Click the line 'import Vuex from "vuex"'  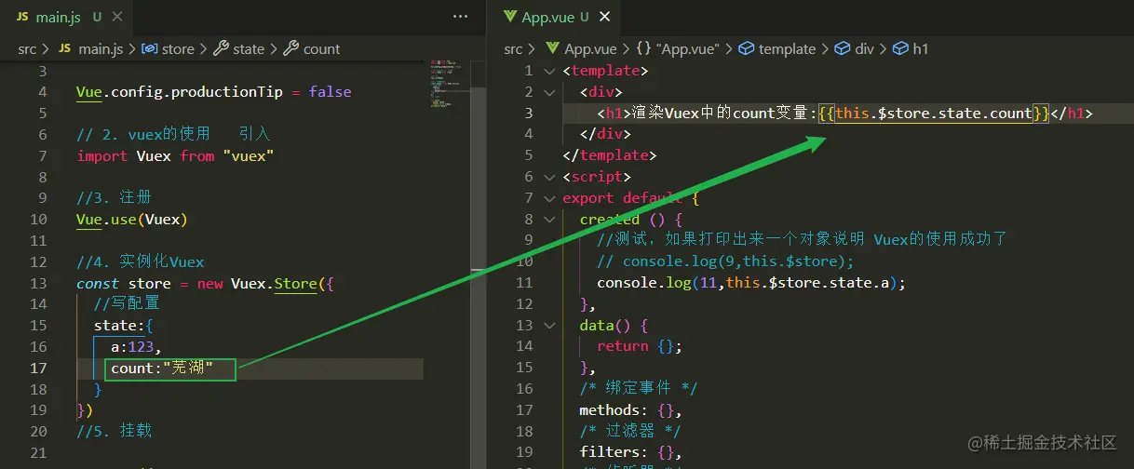point(175,155)
